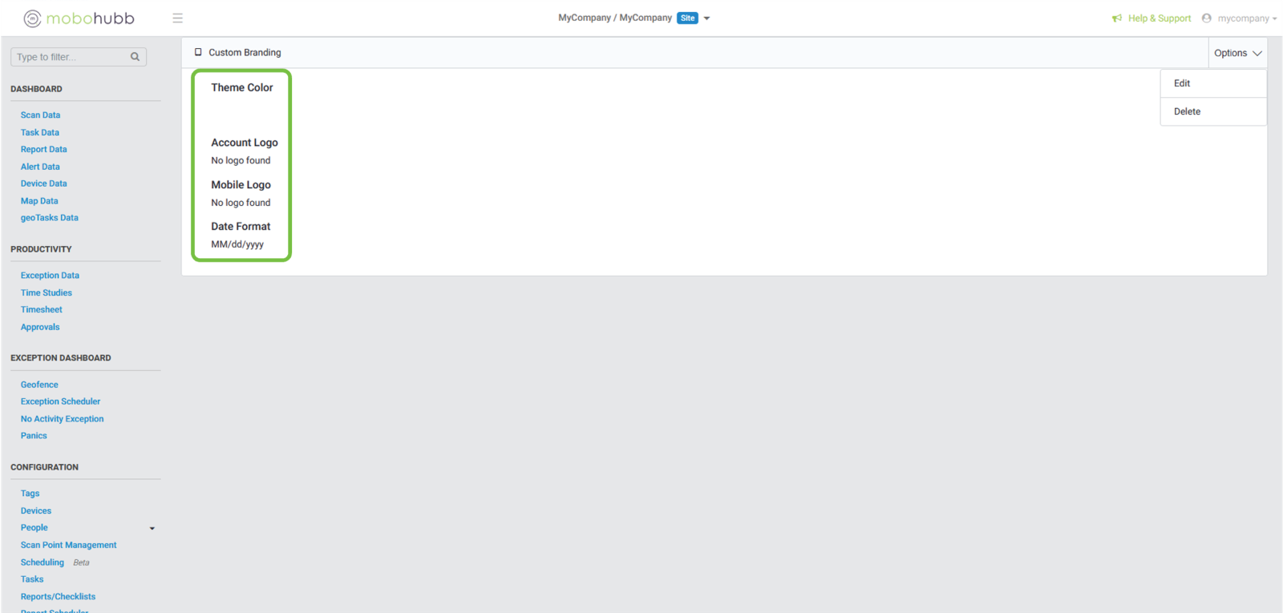The image size is (1283, 613).
Task: Click the mobohubb logo icon
Action: (32, 18)
